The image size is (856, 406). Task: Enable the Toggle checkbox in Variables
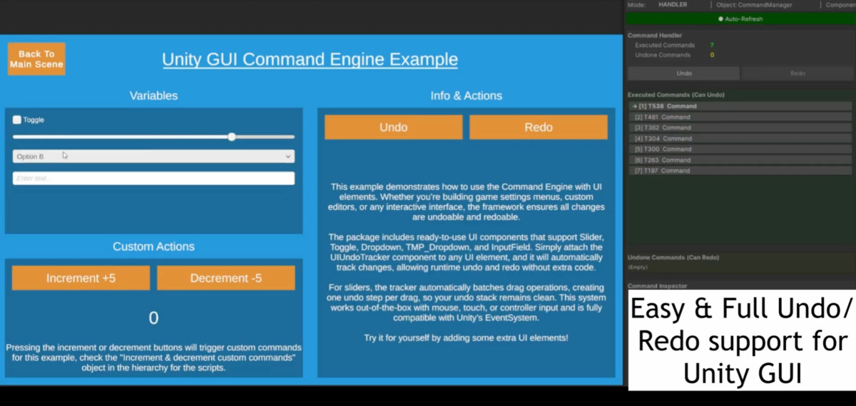[17, 120]
